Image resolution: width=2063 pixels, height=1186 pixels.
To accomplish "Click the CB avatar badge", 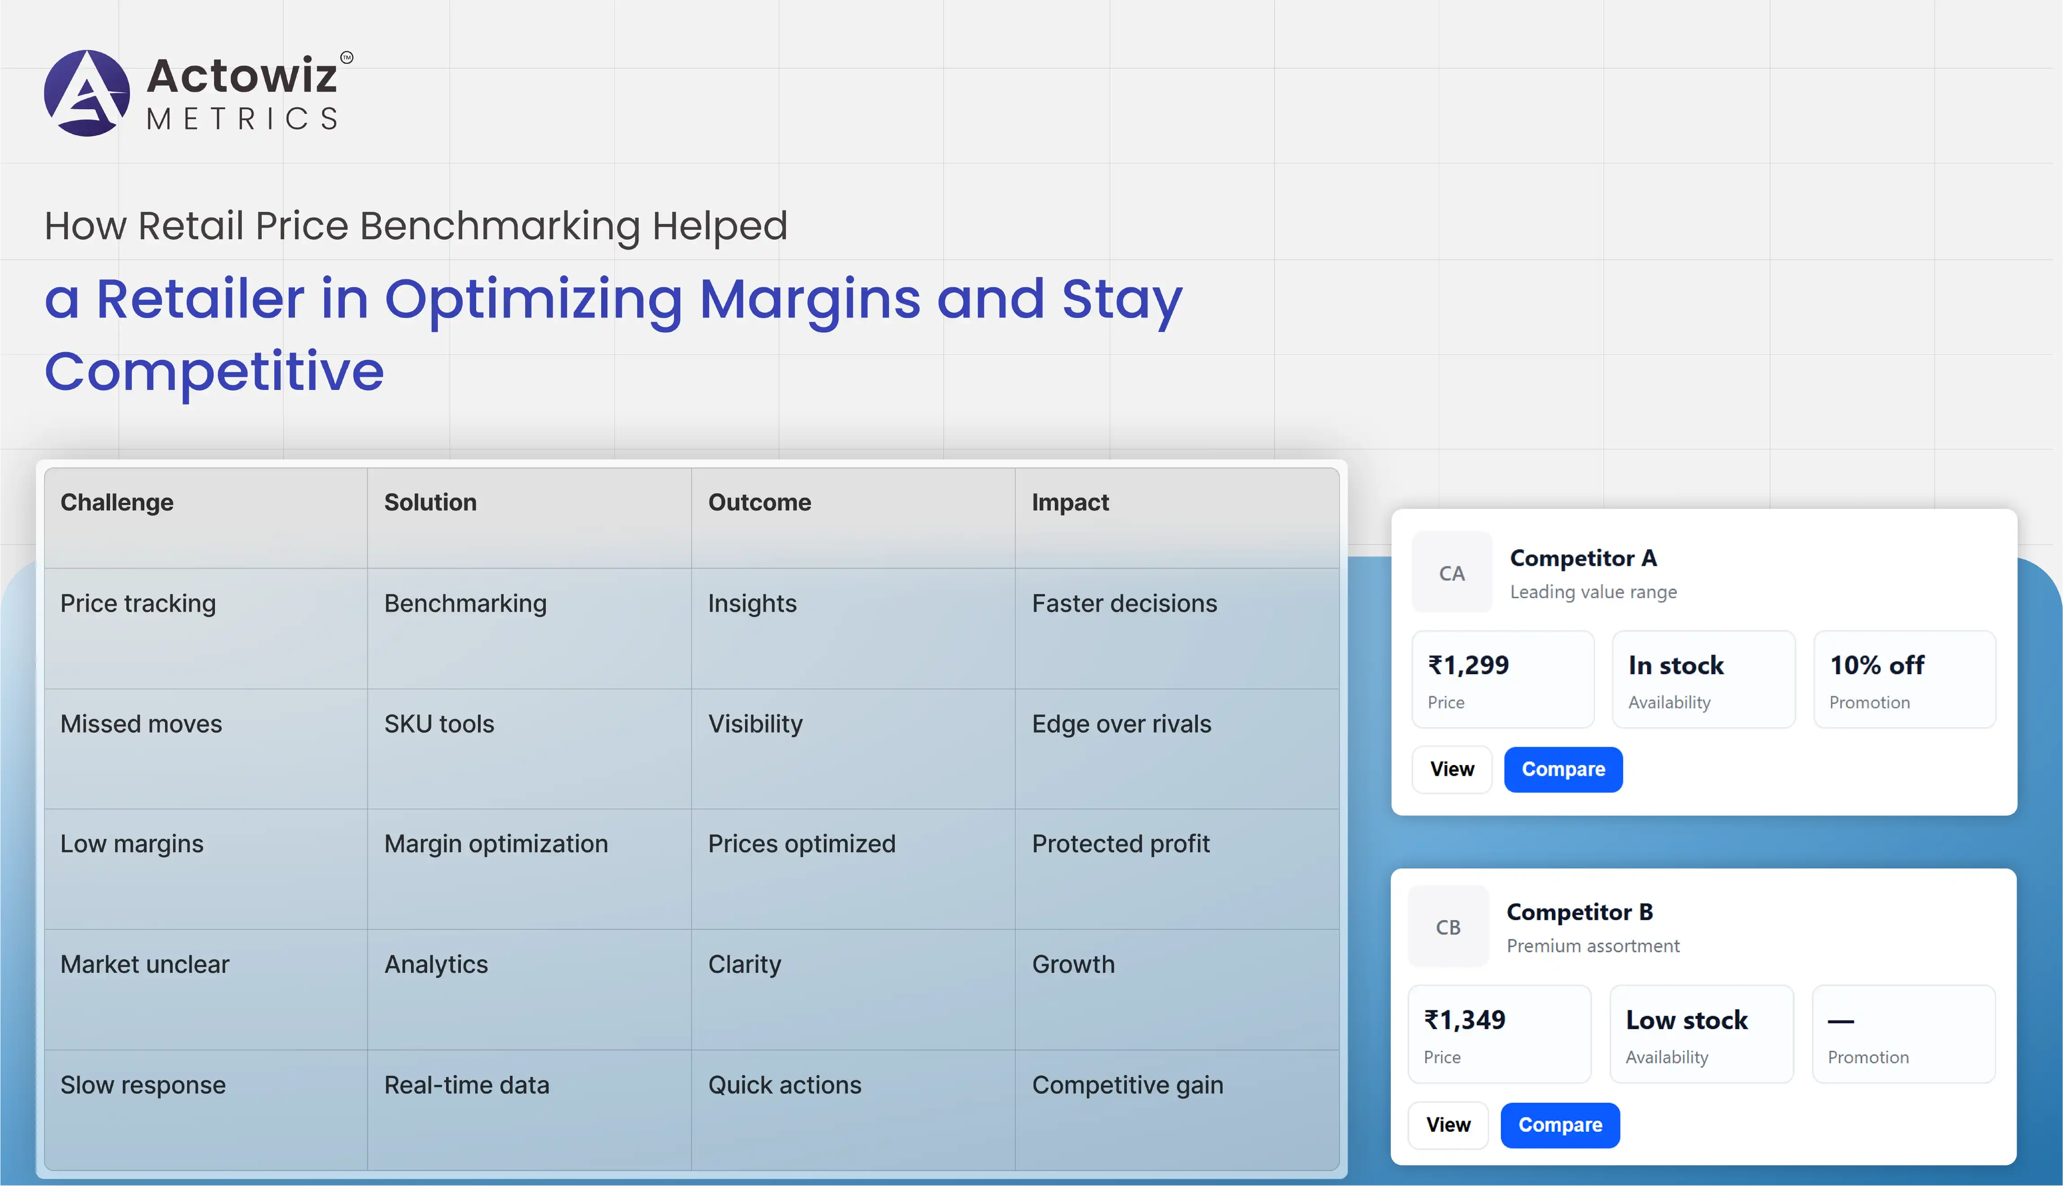I will click(x=1447, y=927).
